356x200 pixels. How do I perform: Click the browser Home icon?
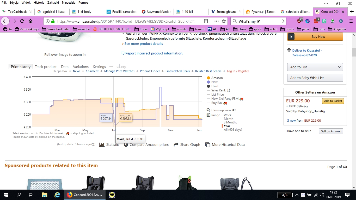coord(30,21)
